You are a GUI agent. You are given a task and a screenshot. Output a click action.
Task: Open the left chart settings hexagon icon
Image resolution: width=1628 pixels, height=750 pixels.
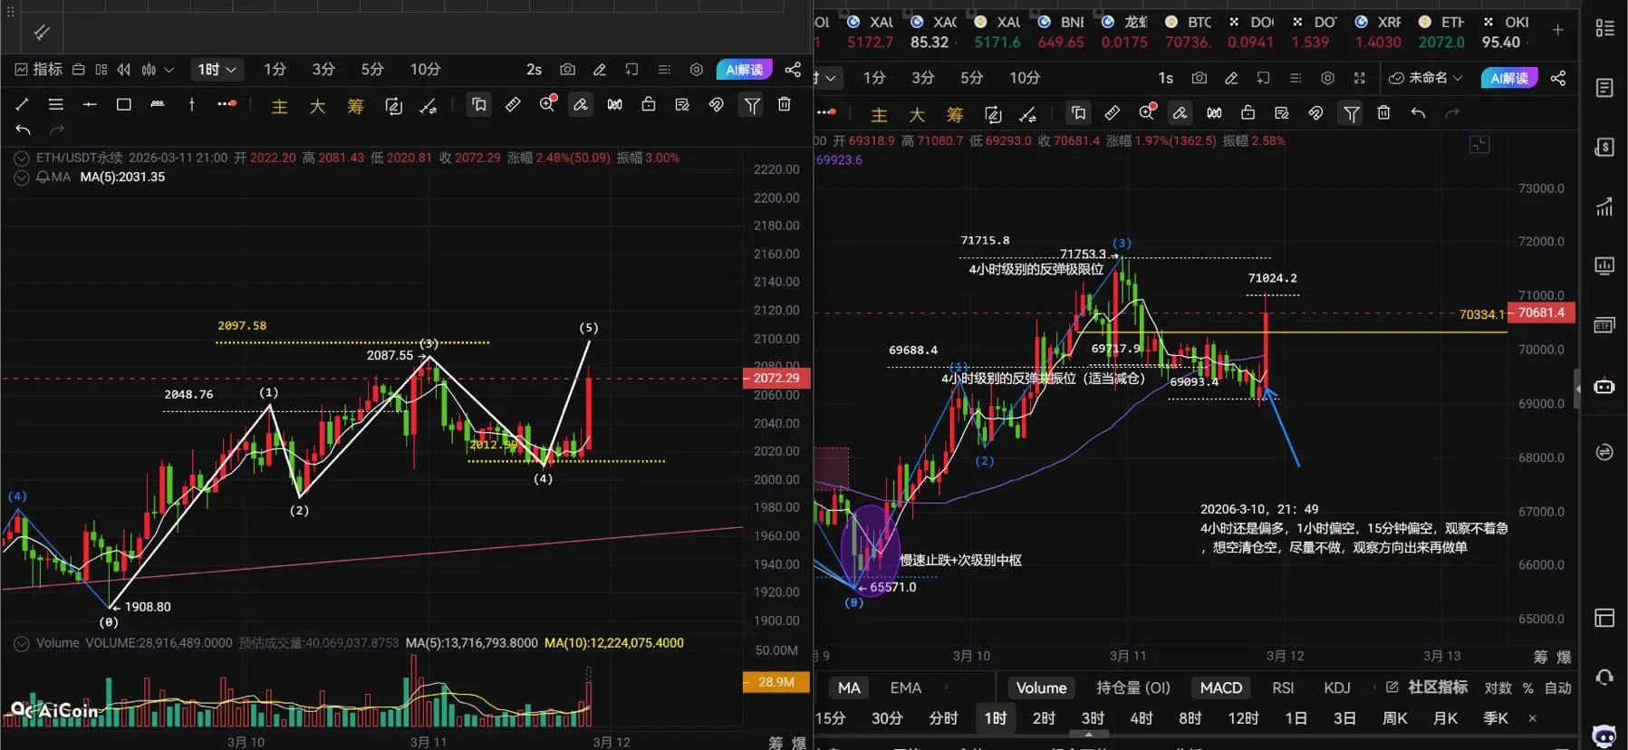click(x=696, y=69)
